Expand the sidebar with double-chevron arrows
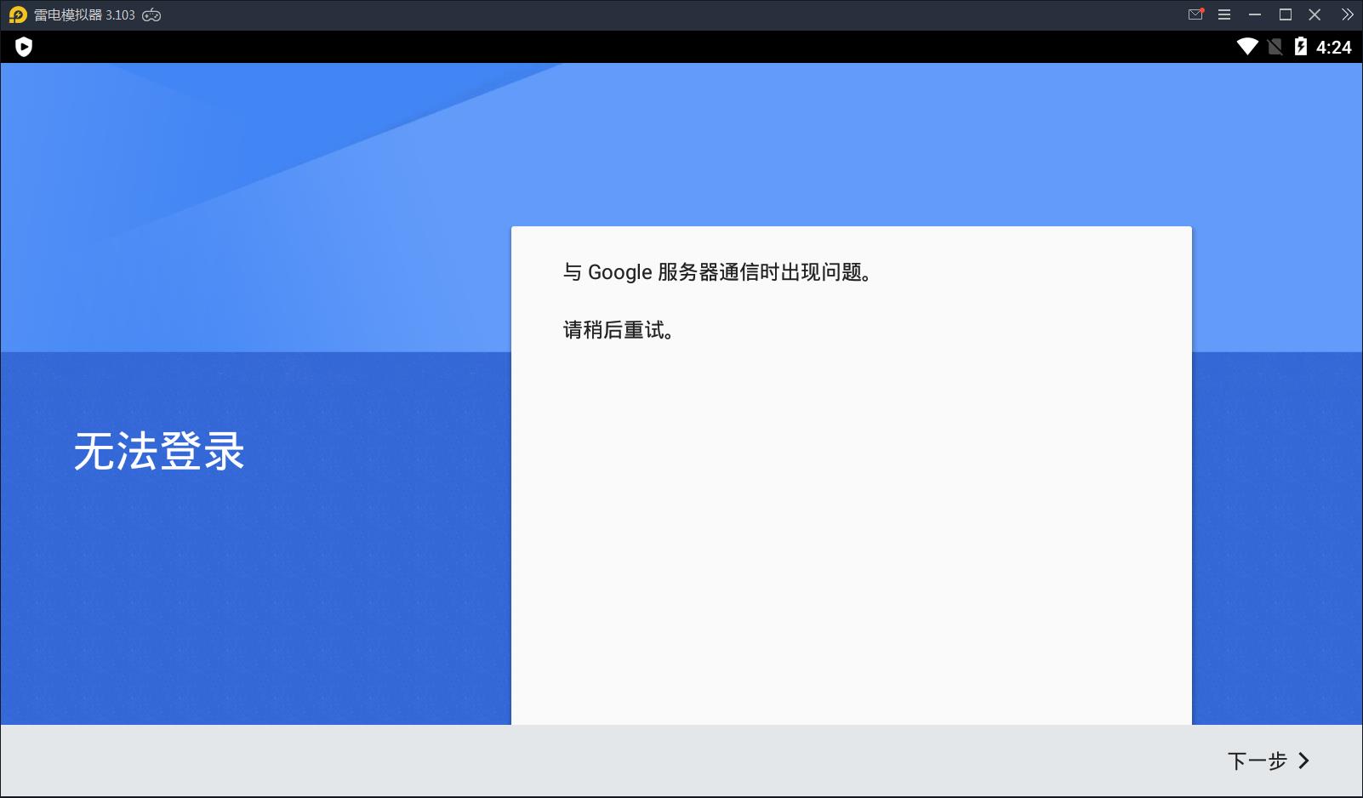 (1347, 14)
